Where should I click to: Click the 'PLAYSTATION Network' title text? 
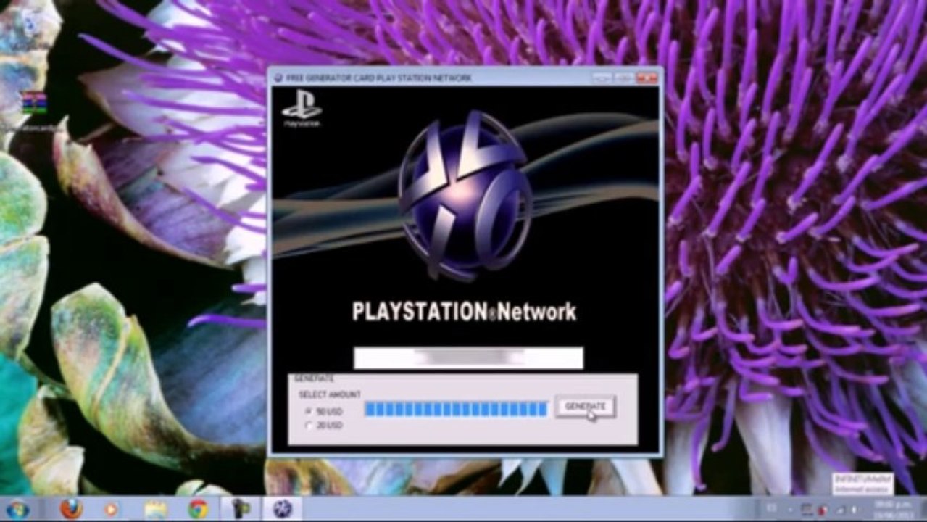point(465,312)
